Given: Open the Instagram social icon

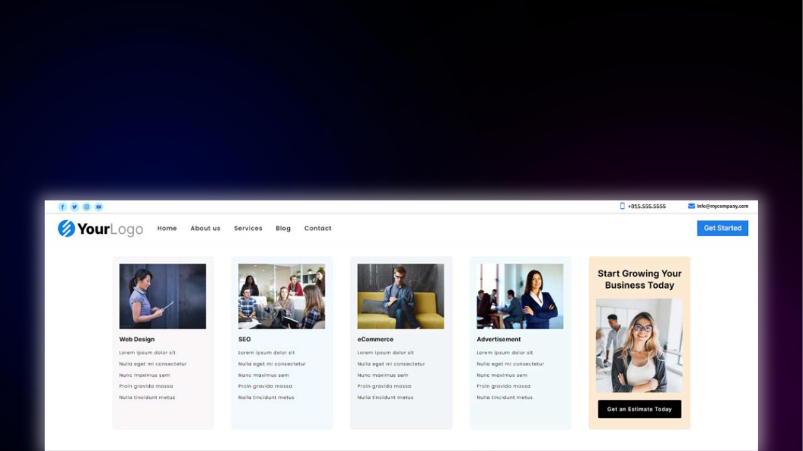Looking at the screenshot, I should (86, 207).
